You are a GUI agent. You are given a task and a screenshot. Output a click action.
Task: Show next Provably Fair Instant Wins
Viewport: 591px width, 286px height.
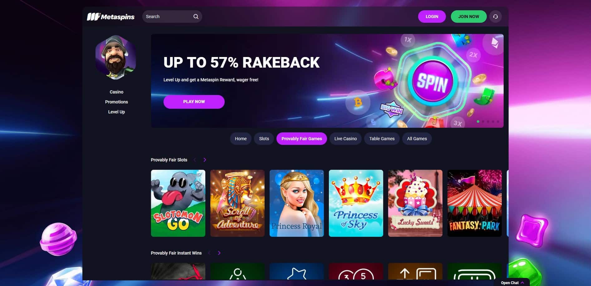(x=219, y=253)
